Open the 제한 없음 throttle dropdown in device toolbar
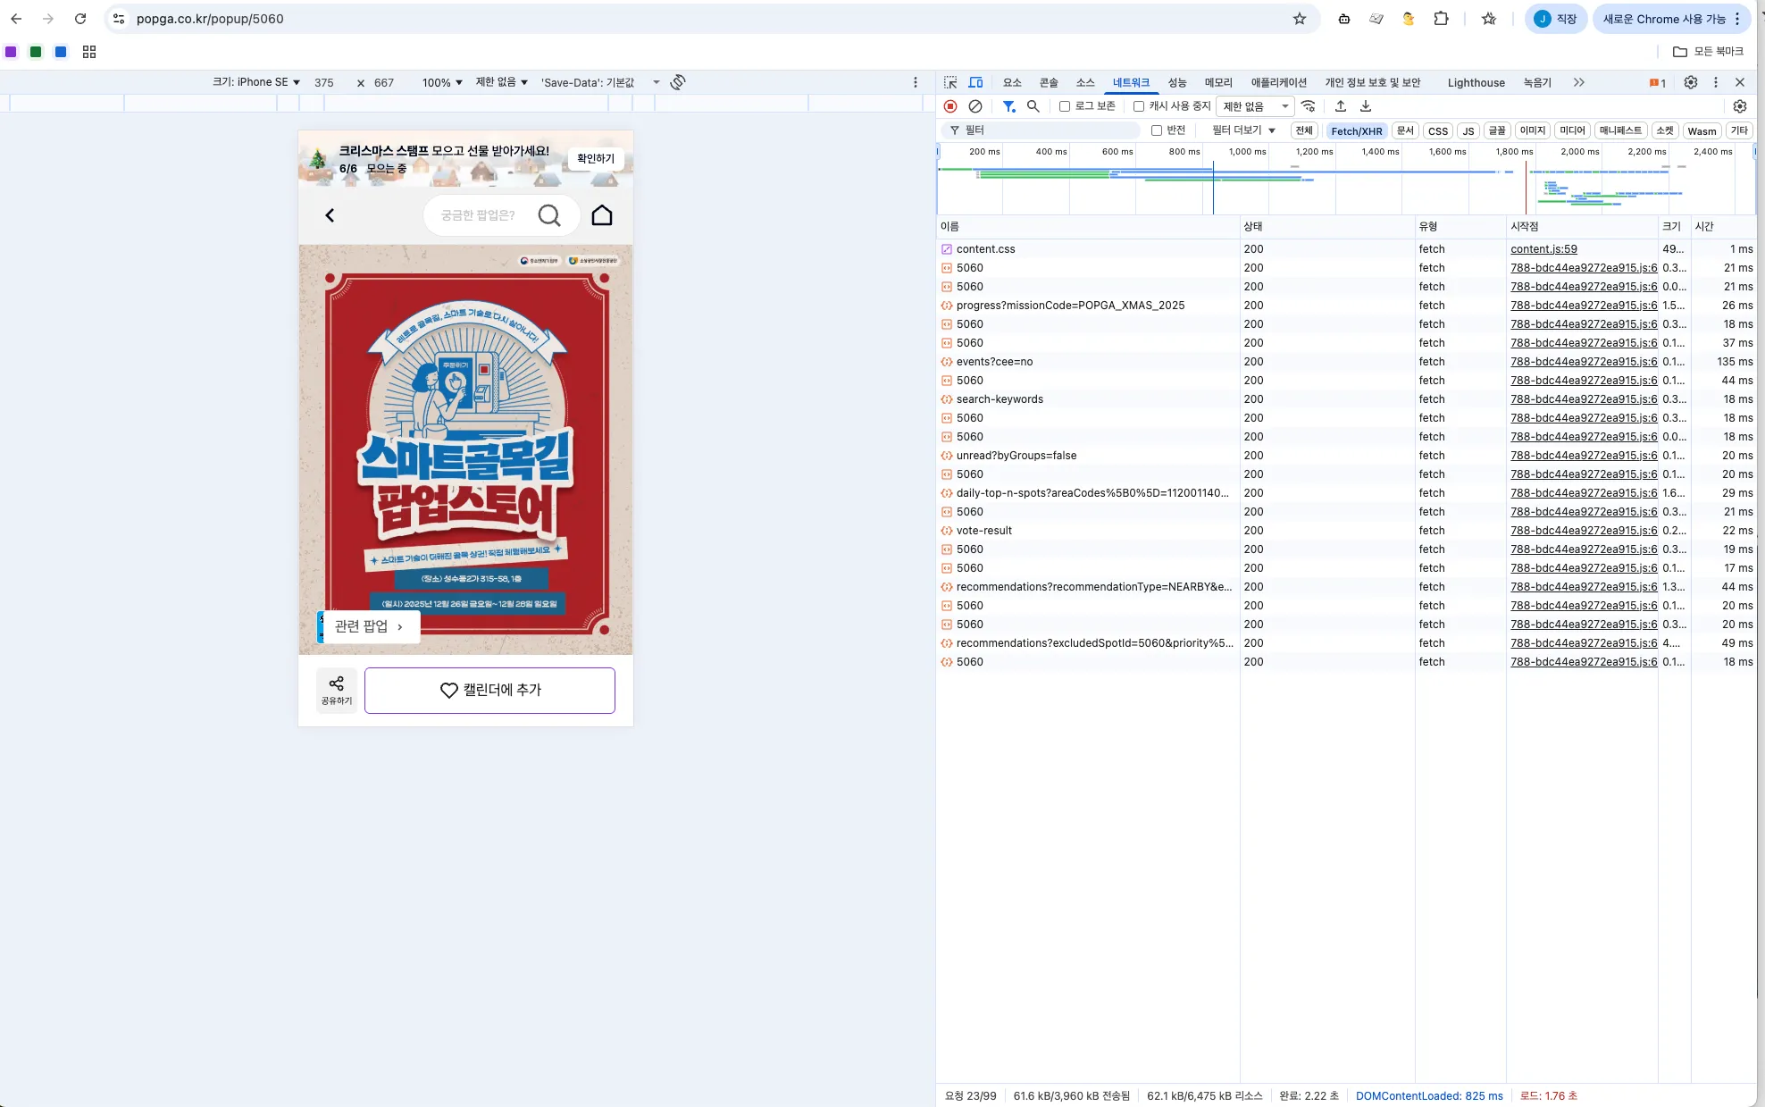The image size is (1765, 1107). tap(502, 82)
